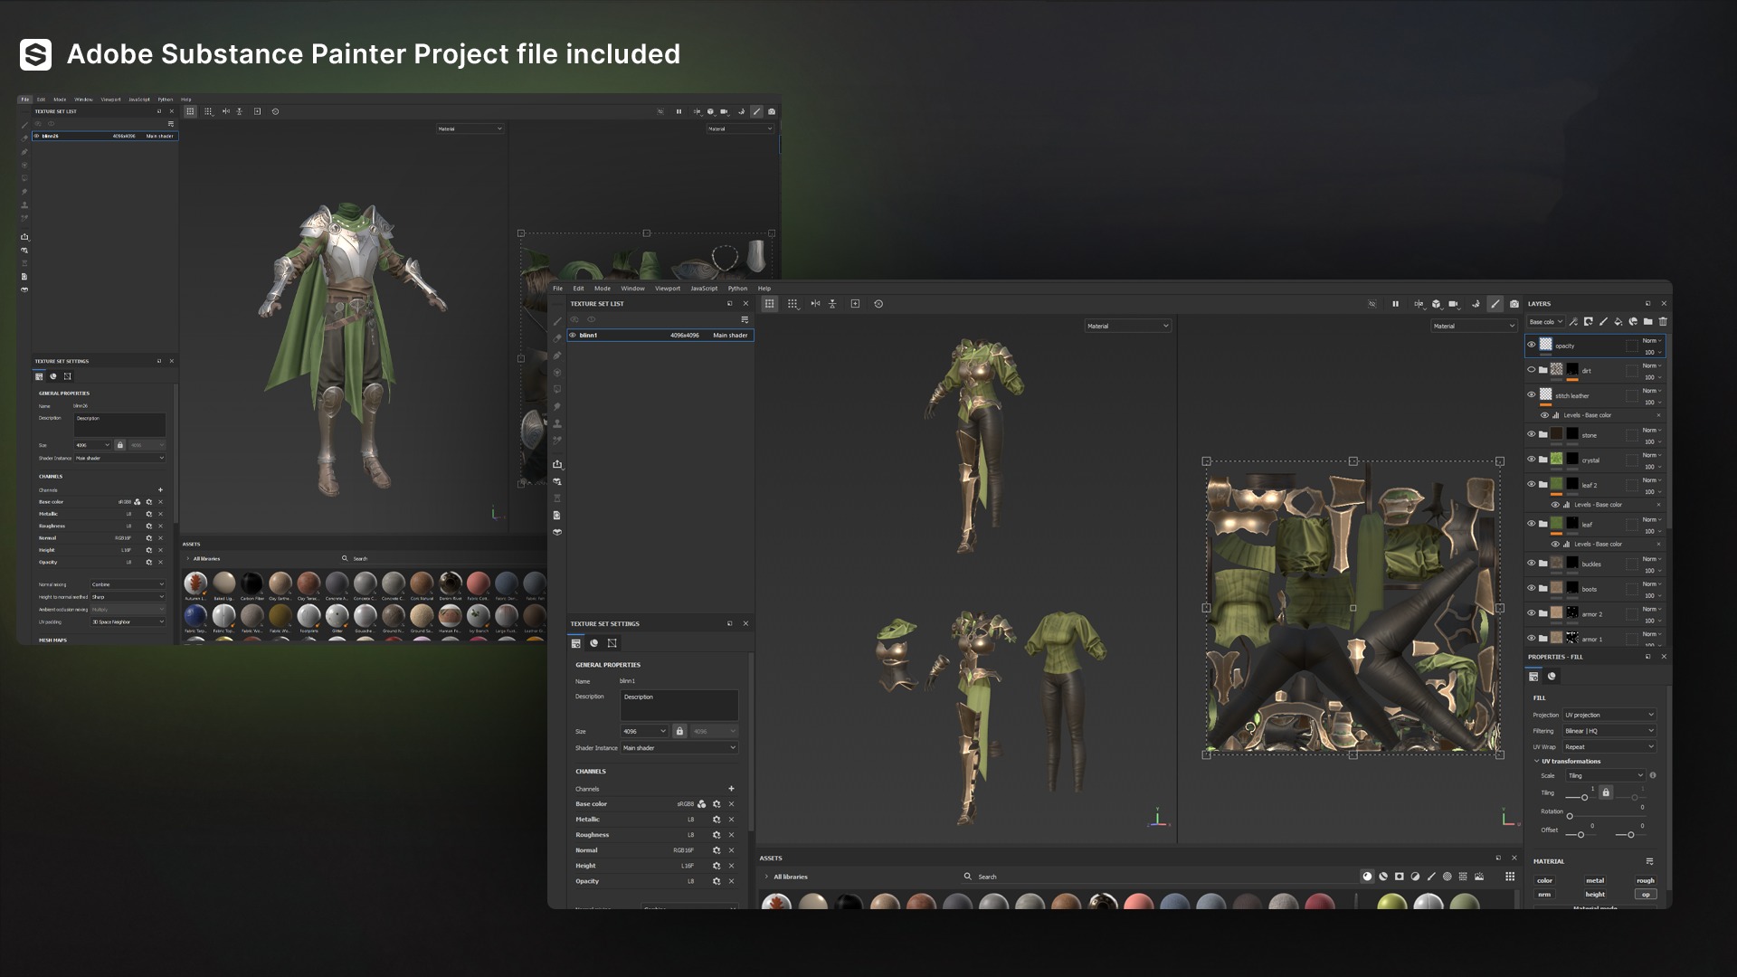
Task: Toggle nrm material channel button
Action: point(1544,895)
